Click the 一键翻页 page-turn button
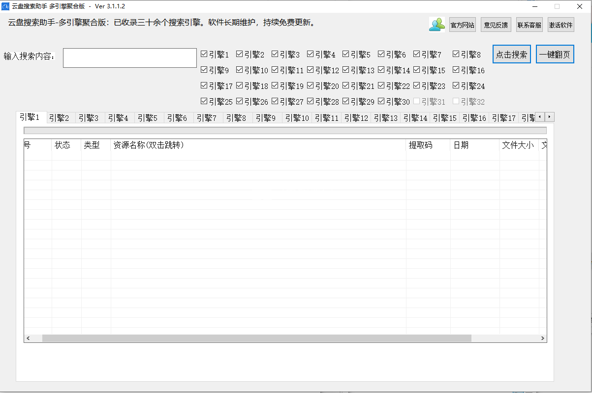The width and height of the screenshot is (592, 393). (x=555, y=55)
